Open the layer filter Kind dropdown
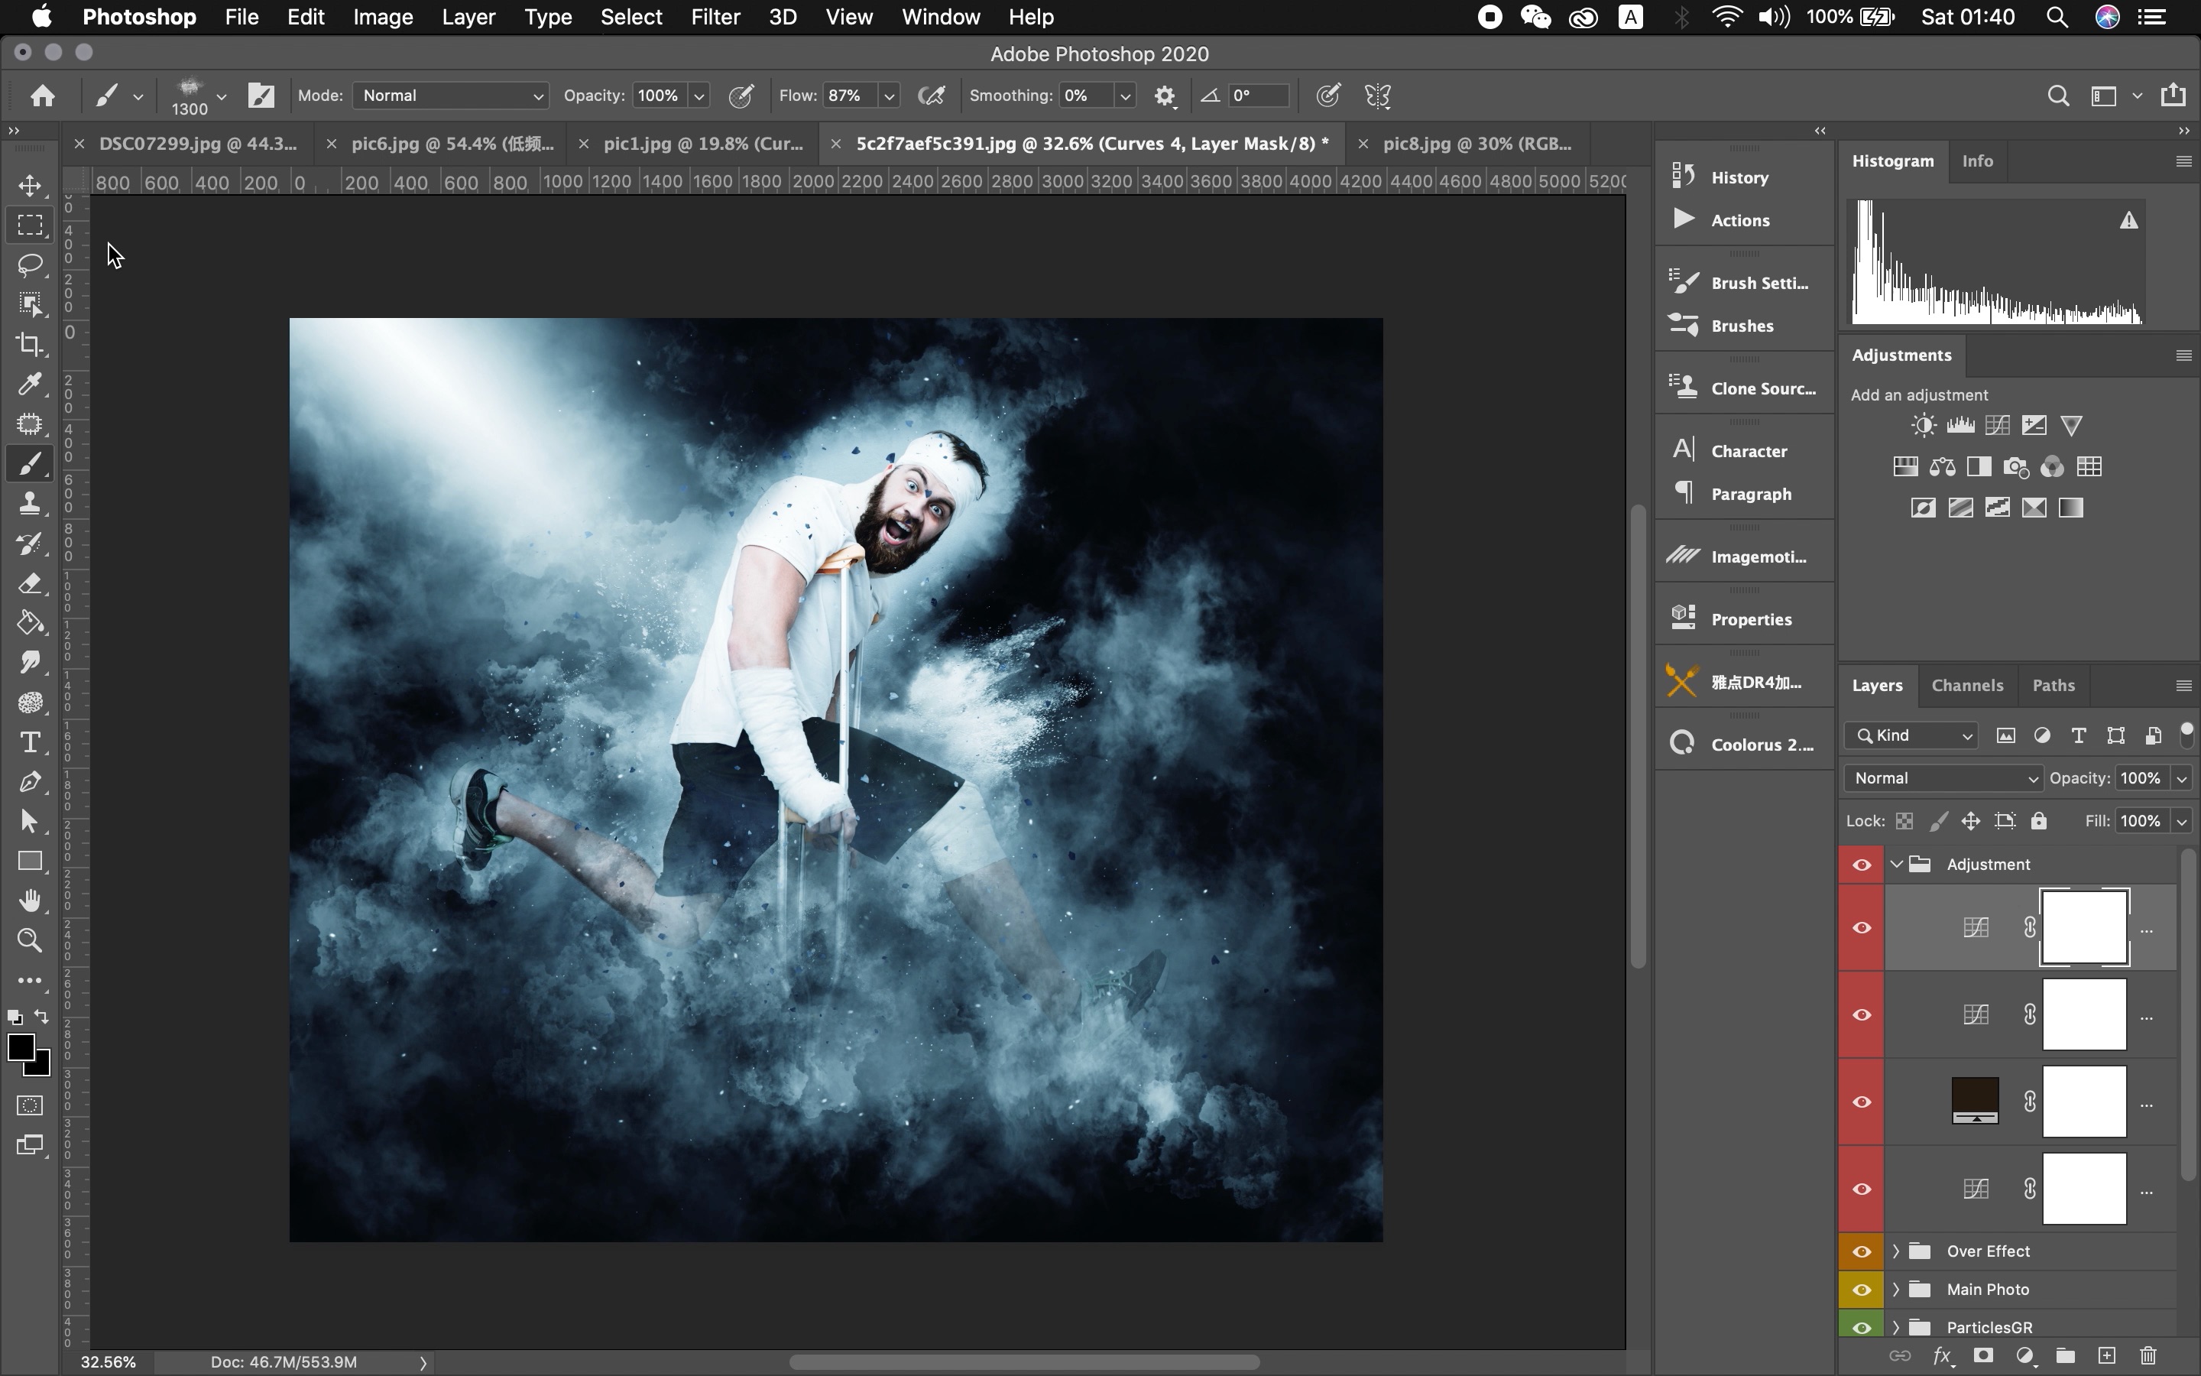The height and width of the screenshot is (1376, 2201). [x=1912, y=735]
